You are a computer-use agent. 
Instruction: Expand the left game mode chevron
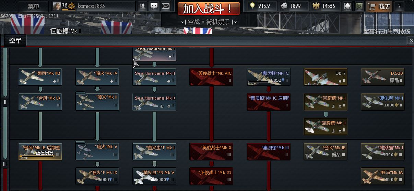182,22
